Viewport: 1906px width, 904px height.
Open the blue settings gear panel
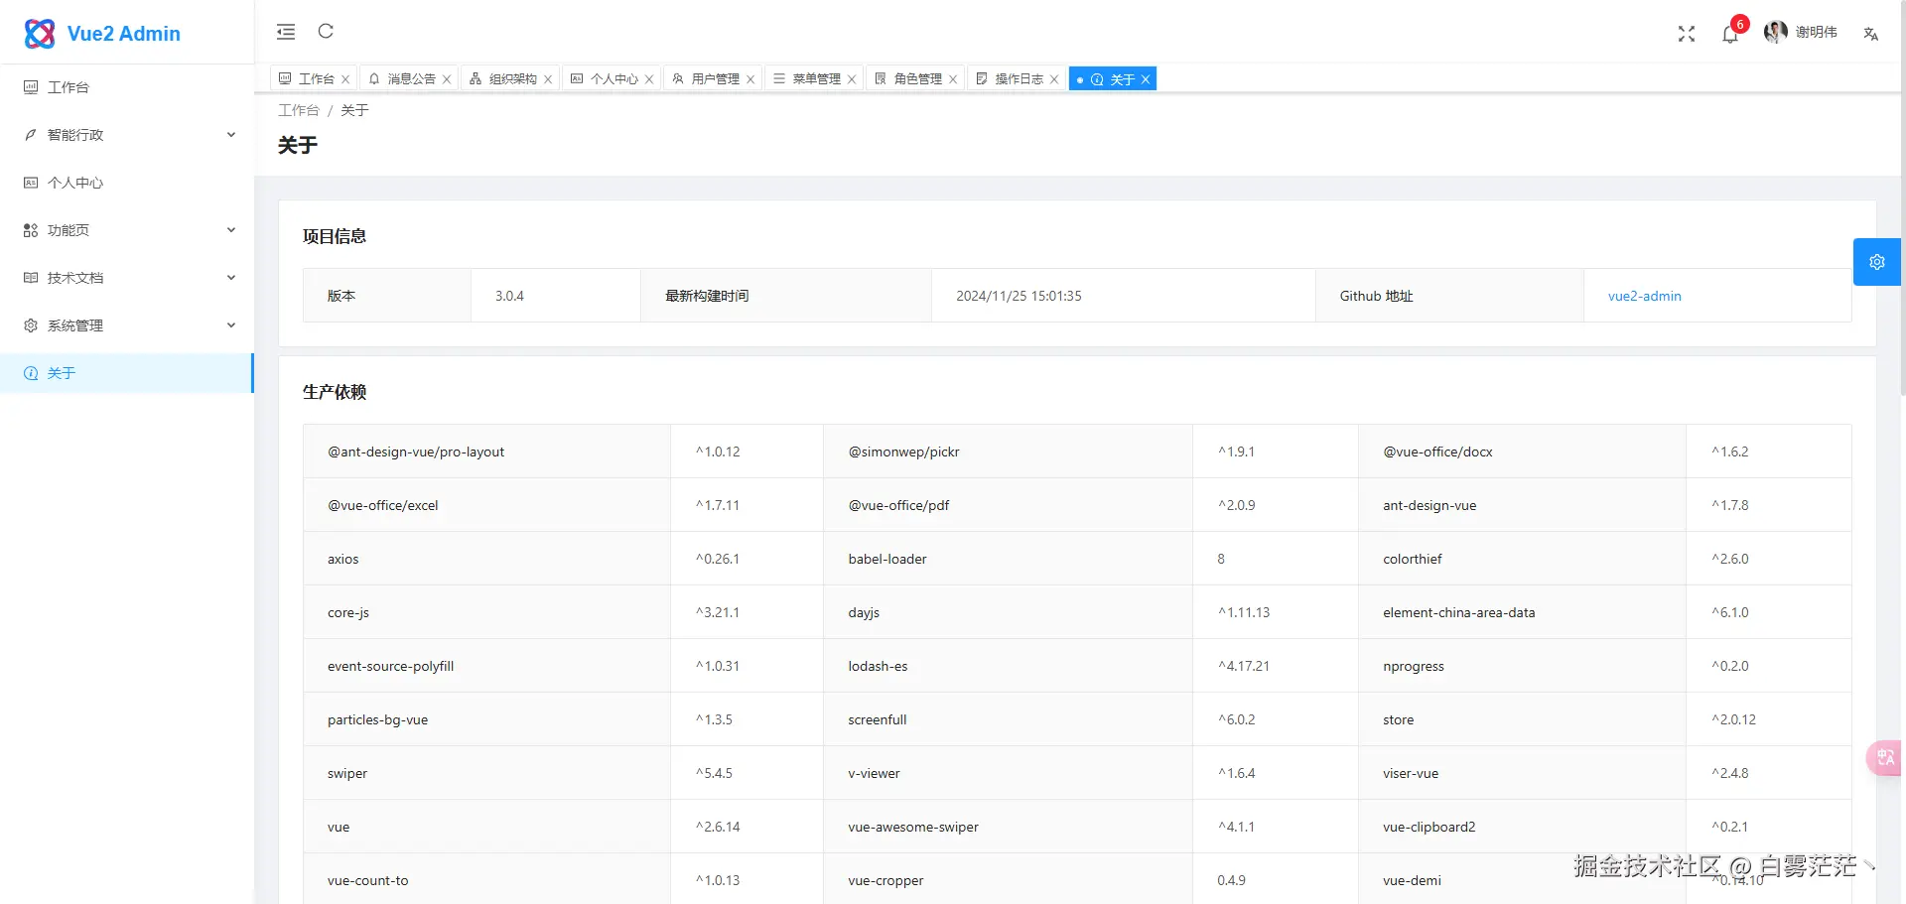pos(1877,262)
